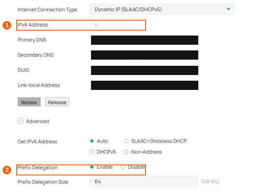Select the Non-Address radio option
Viewport: 266px width, 193px height.
tap(126, 152)
